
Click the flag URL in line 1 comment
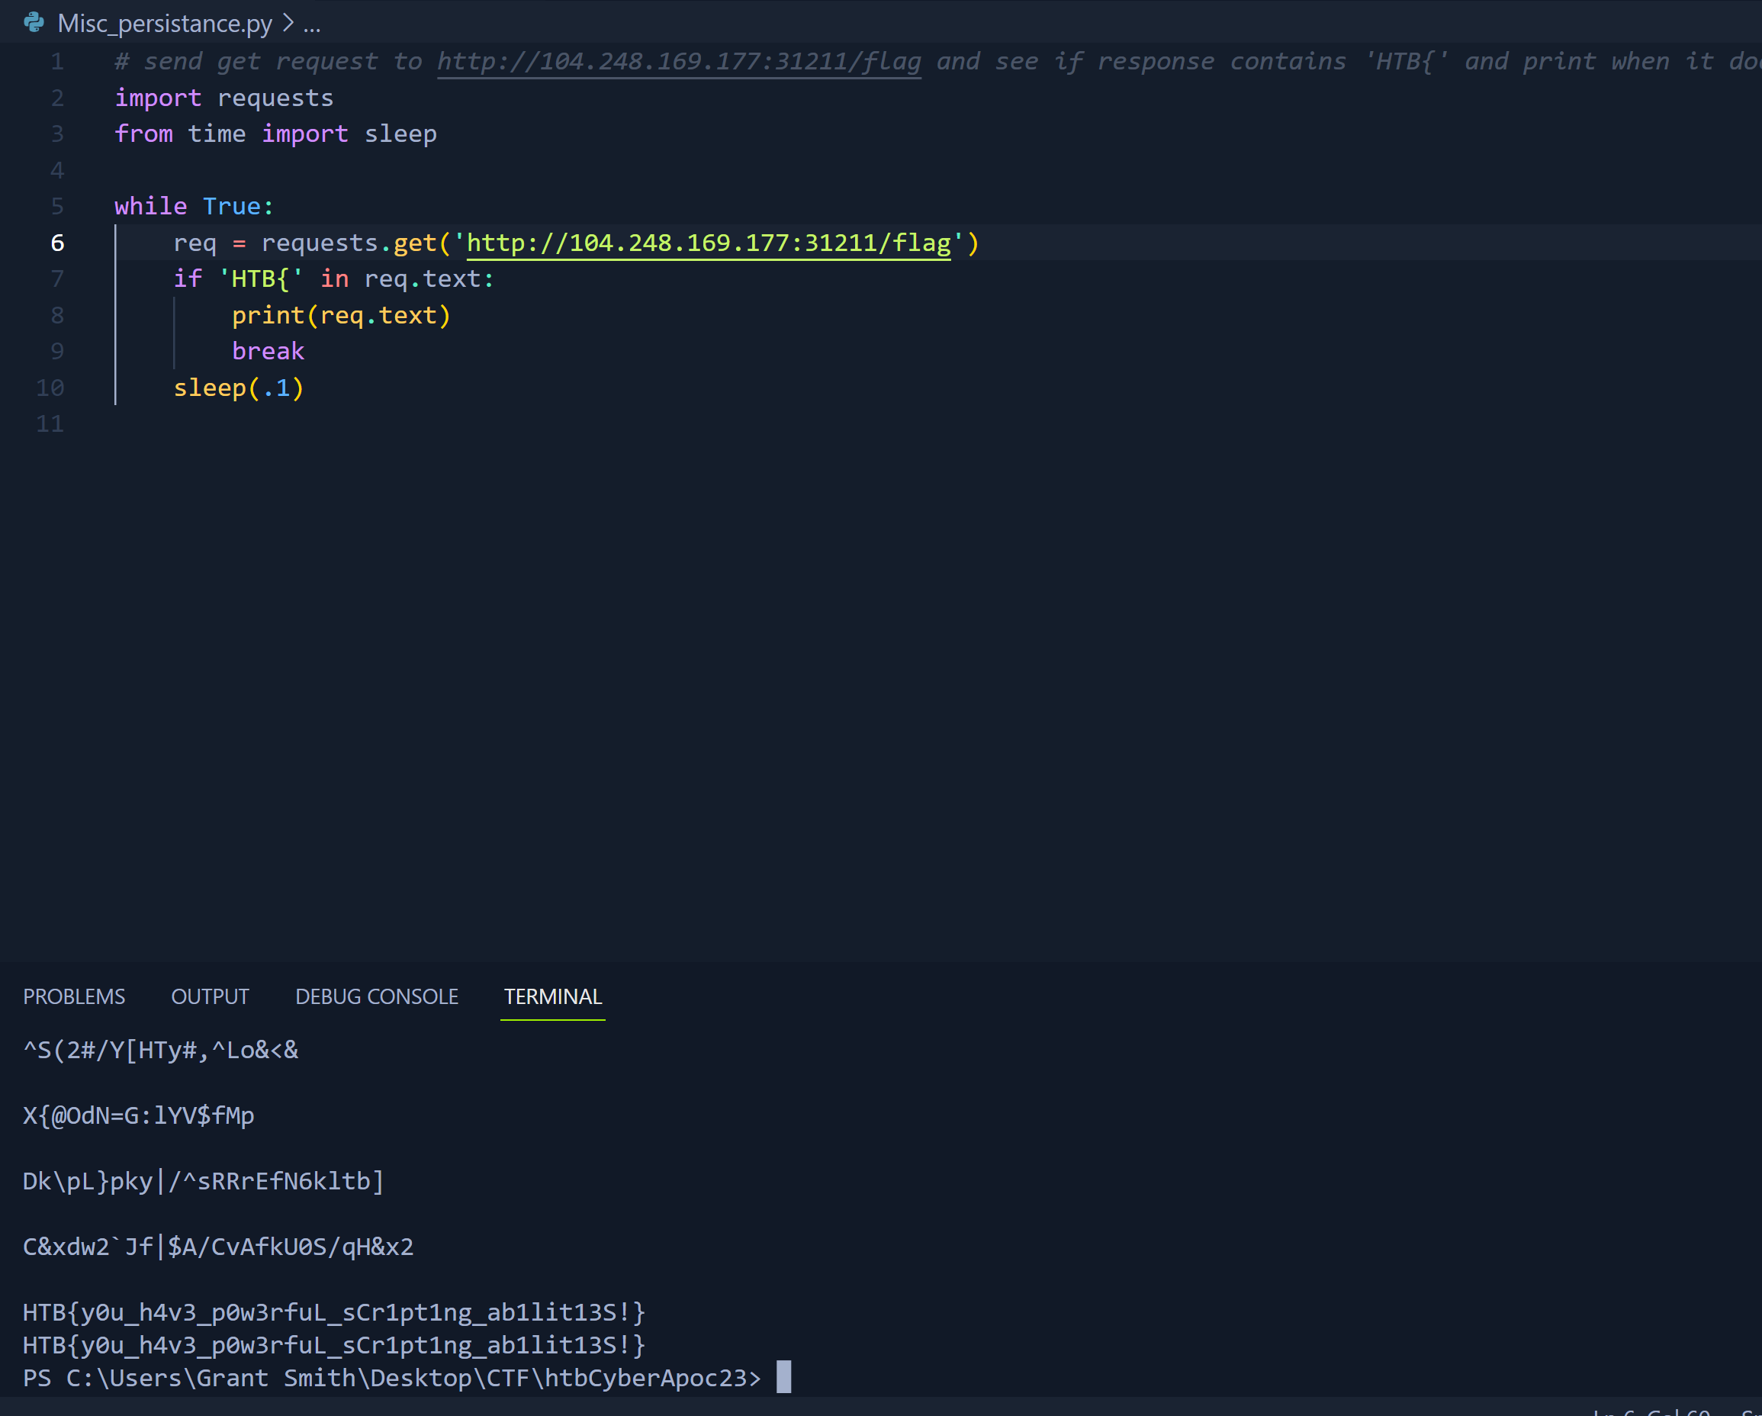[678, 61]
